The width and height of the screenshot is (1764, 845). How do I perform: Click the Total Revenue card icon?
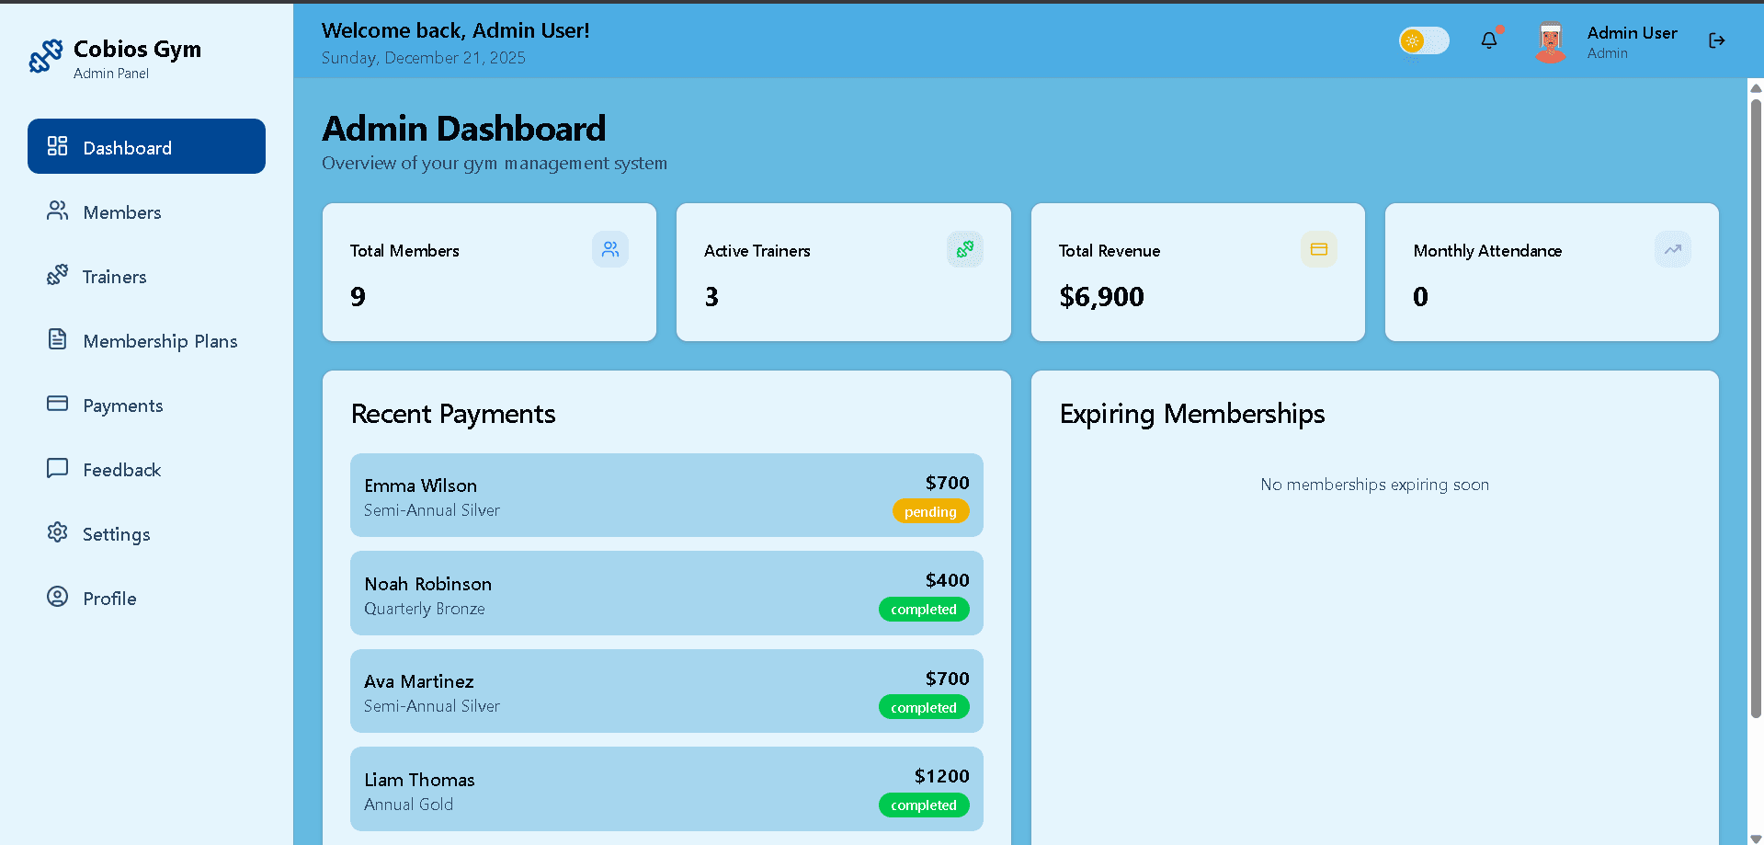(x=1318, y=249)
